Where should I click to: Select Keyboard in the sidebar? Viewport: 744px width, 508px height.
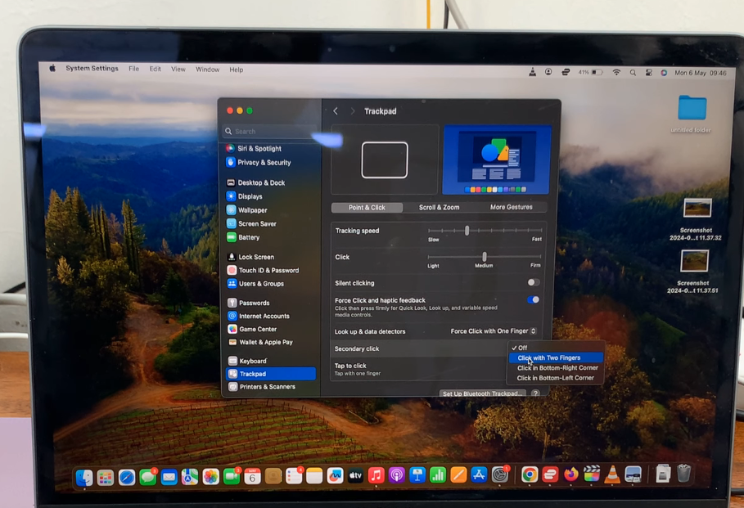pos(253,361)
